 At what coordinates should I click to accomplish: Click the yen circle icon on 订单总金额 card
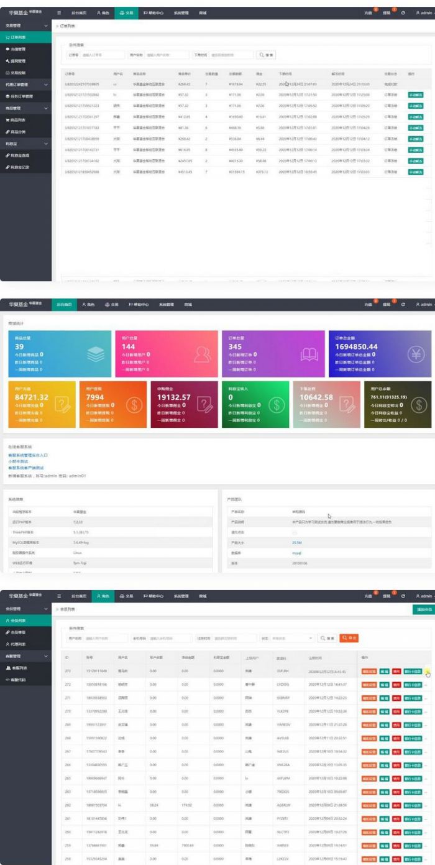[x=415, y=354]
